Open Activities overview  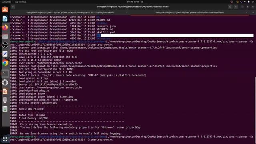coord(6,2)
